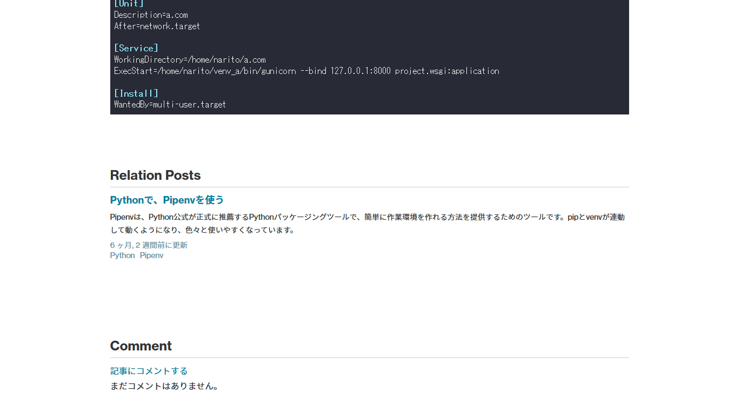This screenshot has height=419, width=748.
Task: Click the Pipenv description paragraph
Action: point(368,224)
